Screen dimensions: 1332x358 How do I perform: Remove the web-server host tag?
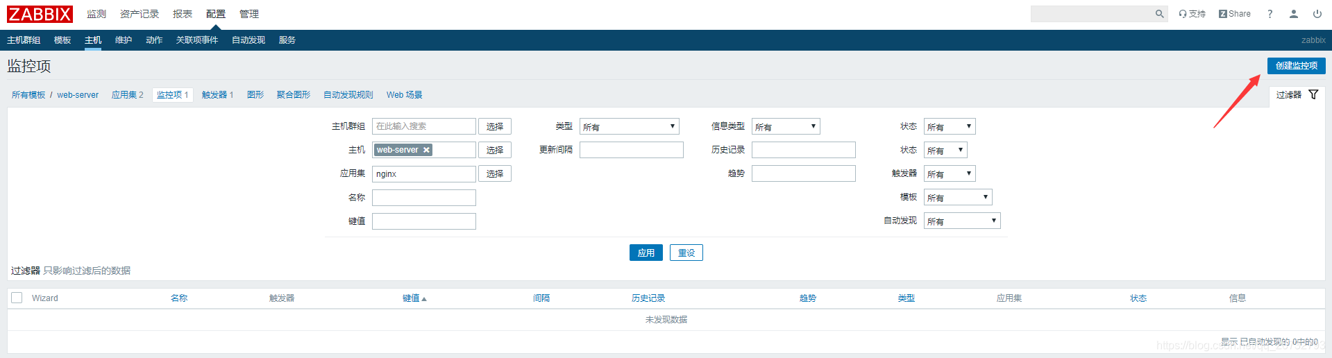[x=427, y=150]
